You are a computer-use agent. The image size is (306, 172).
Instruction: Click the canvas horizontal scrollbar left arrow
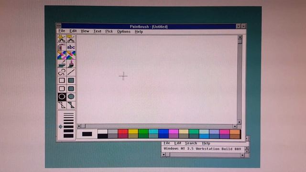(79, 126)
